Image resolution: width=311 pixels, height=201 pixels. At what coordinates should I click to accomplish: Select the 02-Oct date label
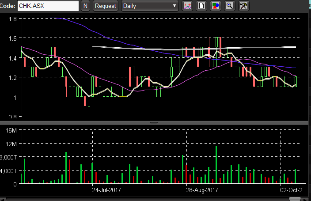tap(291, 190)
